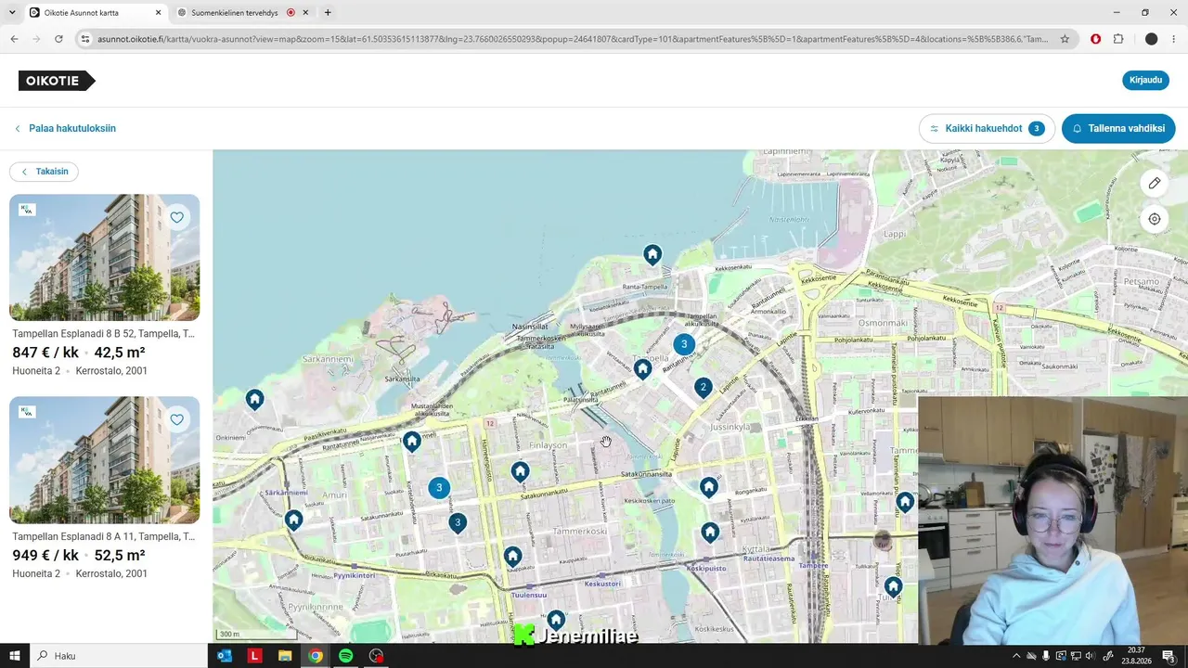Focus the browser address bar
Viewport: 1188px width, 668px height.
point(571,39)
